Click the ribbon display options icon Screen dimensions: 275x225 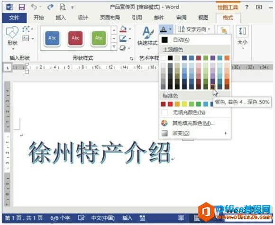[x=259, y=7]
